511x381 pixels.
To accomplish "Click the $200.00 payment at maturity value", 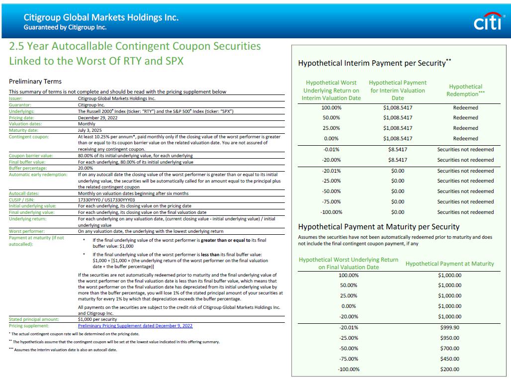I will [449, 369].
